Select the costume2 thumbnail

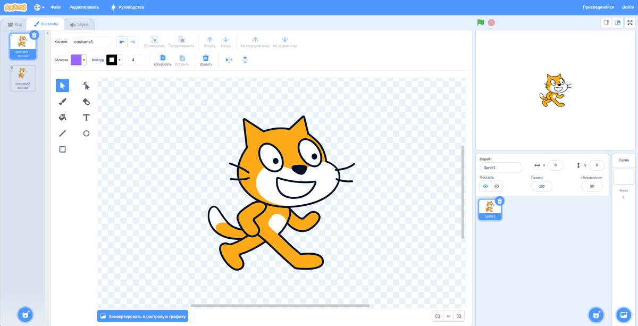pyautogui.click(x=23, y=78)
